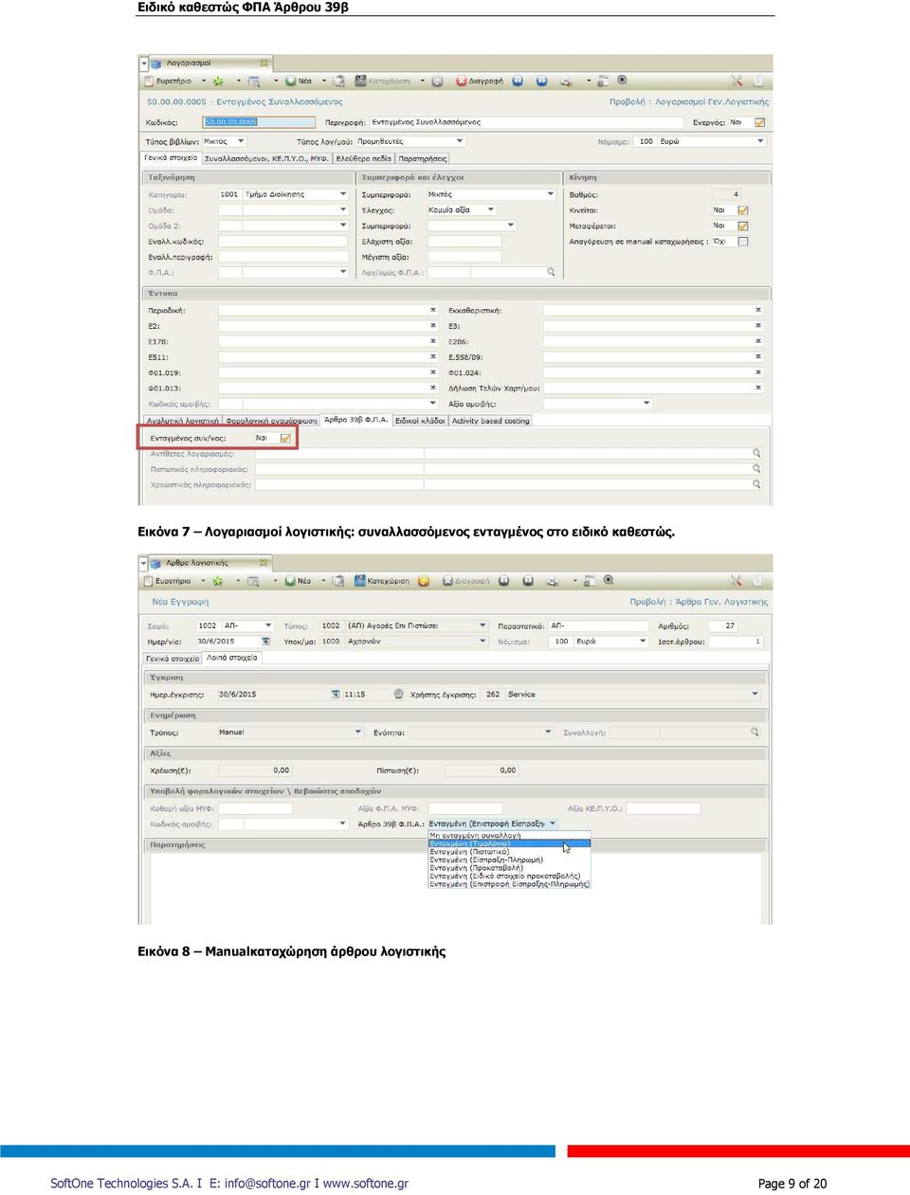Click the printer icon in Λογαριασμοί toolbar
The width and height of the screenshot is (910, 1195).
click(566, 81)
